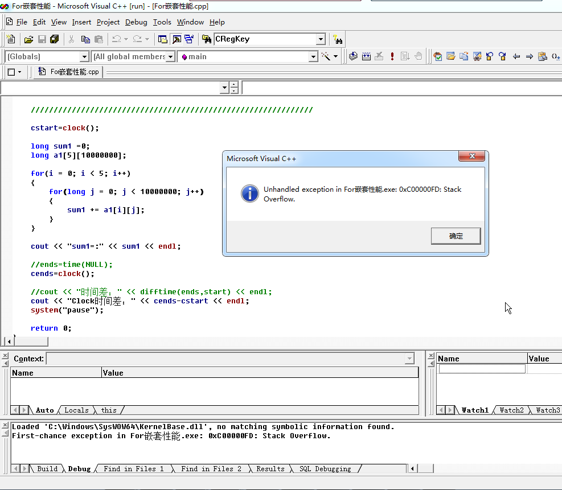Click the Save All icon
This screenshot has height=490, width=562.
55,39
